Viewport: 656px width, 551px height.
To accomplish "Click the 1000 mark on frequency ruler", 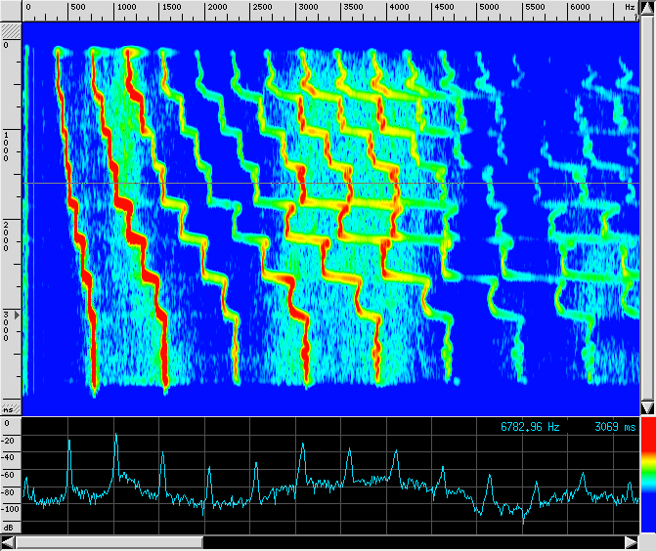I will point(126,8).
